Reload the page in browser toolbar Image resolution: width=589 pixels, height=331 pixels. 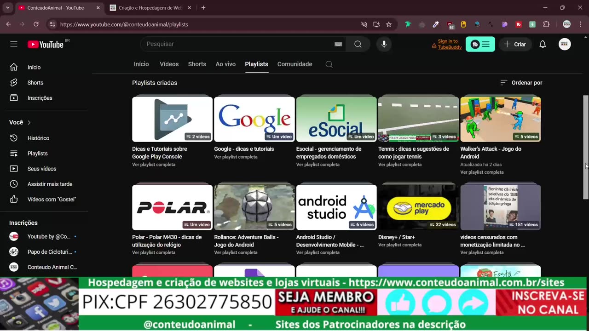[x=36, y=24]
